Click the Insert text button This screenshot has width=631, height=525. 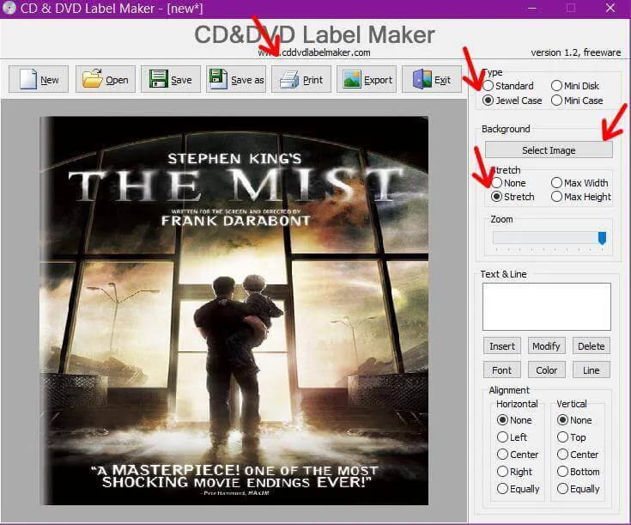click(x=502, y=346)
